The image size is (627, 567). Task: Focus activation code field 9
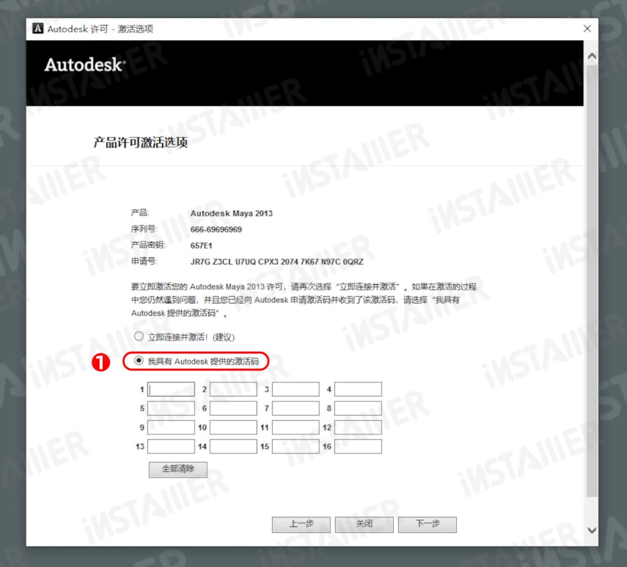click(x=171, y=428)
